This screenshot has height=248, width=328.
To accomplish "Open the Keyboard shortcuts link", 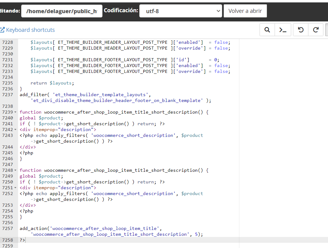I will click(x=27, y=30).
